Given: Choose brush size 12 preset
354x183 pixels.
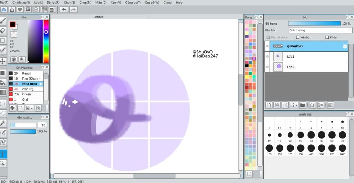Looking at the screenshot, I should click(x=269, y=136).
